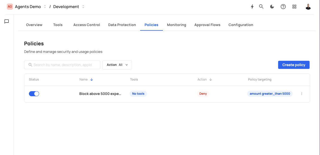Viewport: 320px width, 155px height.
Task: Open help via the question mark icon
Action: tap(283, 7)
